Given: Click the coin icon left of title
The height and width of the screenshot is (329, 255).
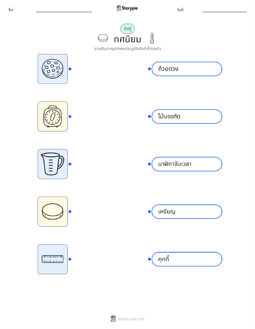Looking at the screenshot, I should (103, 38).
